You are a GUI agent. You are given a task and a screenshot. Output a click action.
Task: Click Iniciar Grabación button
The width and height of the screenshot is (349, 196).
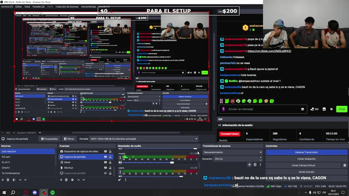tap(306, 159)
